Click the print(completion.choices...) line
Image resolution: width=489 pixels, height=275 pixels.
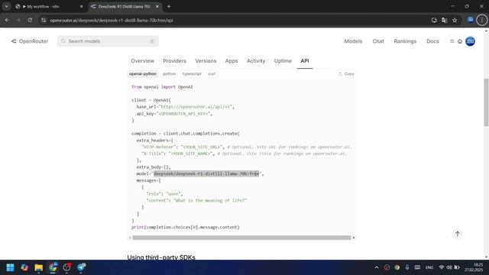pyautogui.click(x=185, y=228)
